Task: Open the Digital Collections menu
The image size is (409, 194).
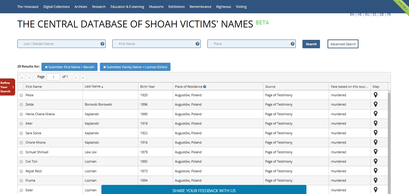Action: point(56,7)
